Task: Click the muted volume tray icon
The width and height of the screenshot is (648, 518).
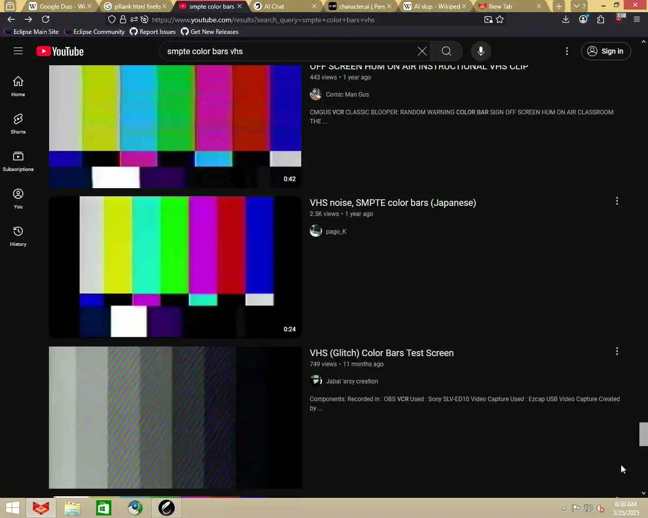Action: (x=600, y=508)
